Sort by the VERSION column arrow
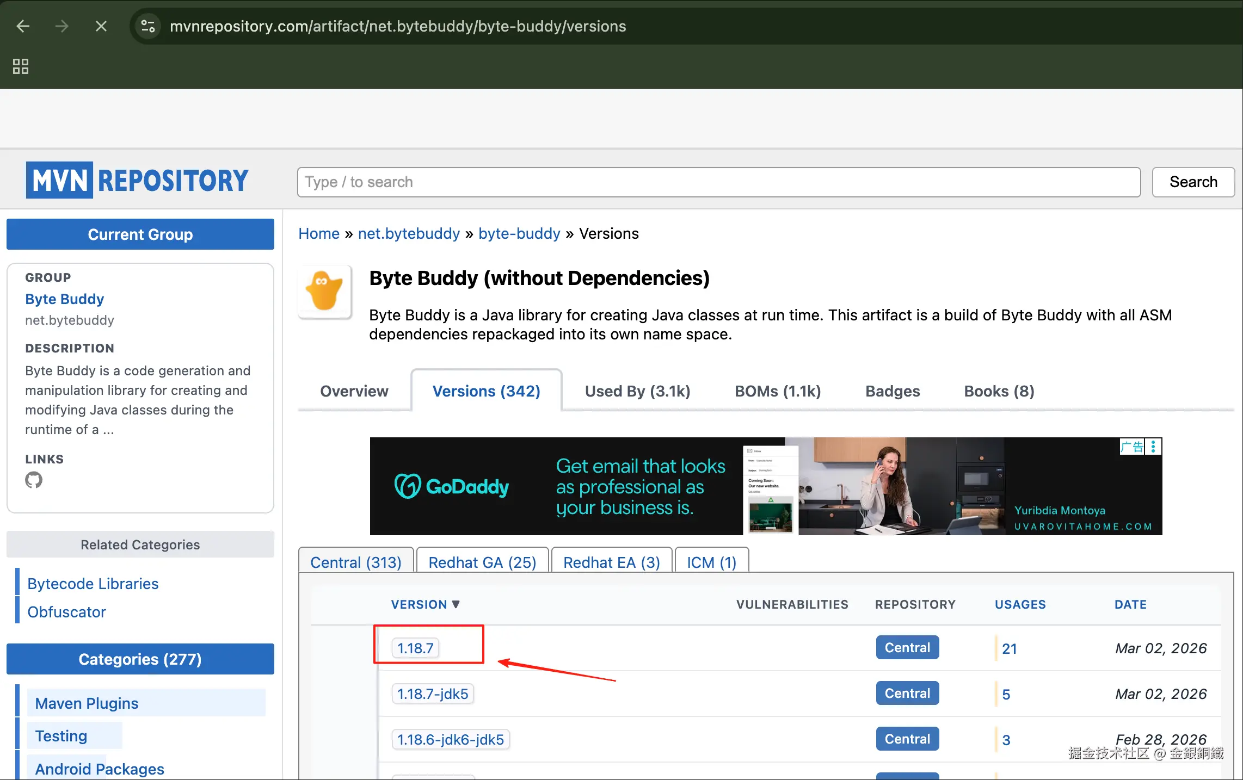1243x780 pixels. [456, 604]
